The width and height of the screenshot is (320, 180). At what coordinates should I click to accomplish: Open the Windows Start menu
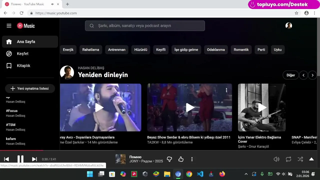pyautogui.click(x=90, y=174)
